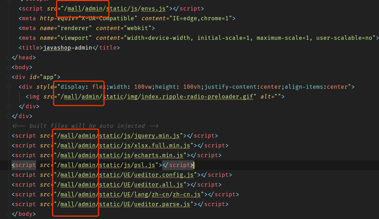Click the 100vh height value
This screenshot has width=379, height=219.
192,87
